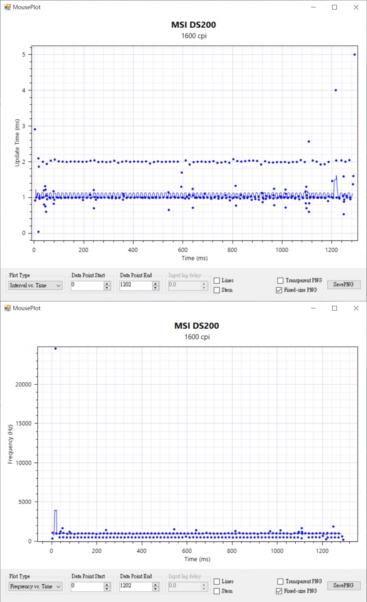Decrease Data Point Start value in the Frequency window

click(x=107, y=589)
